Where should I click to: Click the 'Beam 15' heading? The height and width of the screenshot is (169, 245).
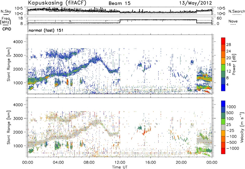click(x=119, y=3)
